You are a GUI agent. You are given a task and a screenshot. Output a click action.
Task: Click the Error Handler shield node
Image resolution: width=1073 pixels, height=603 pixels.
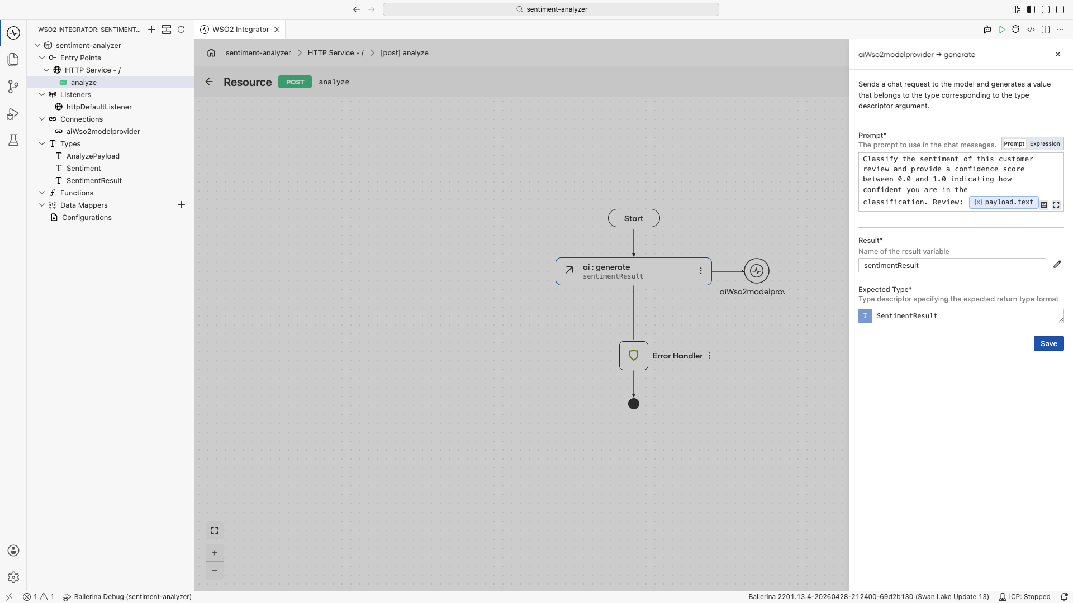pyautogui.click(x=634, y=356)
